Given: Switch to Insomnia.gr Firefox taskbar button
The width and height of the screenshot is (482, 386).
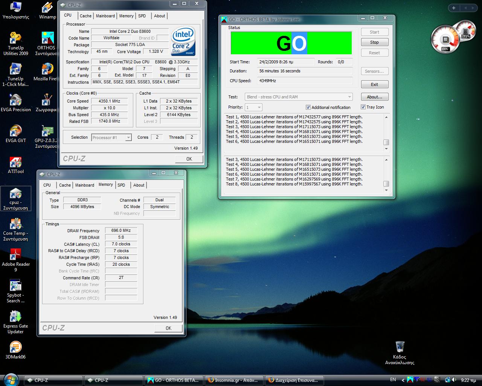Looking at the screenshot, I should 235,380.
